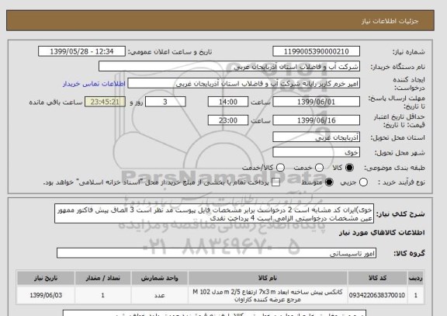Click the remaining days field showing 3
Viewport: 447px width, 316px height.
(x=165, y=102)
